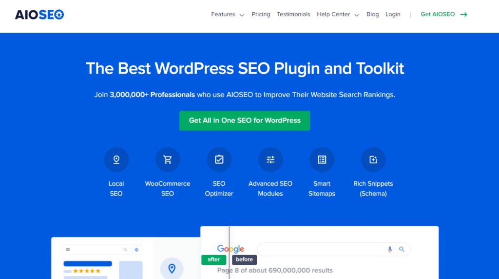Viewport: 499px width, 279px height.
Task: Click the Google search input field
Action: click(334, 249)
